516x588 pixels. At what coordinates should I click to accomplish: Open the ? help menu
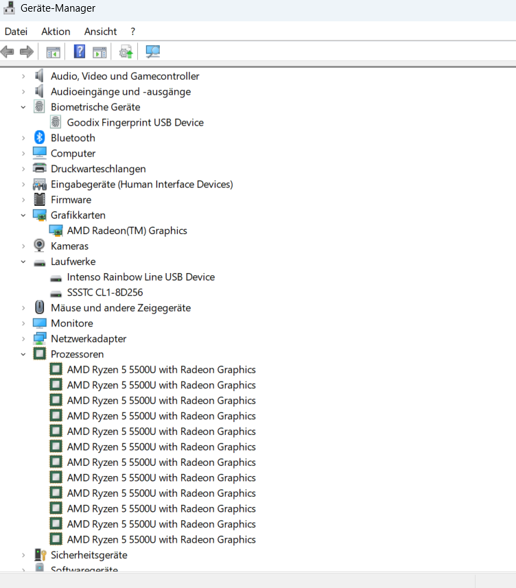132,32
